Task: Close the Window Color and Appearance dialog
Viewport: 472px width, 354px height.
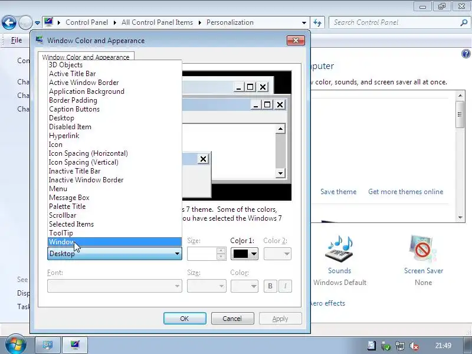Action: point(296,40)
